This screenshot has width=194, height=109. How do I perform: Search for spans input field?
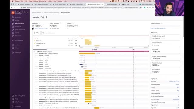(x=95, y=33)
